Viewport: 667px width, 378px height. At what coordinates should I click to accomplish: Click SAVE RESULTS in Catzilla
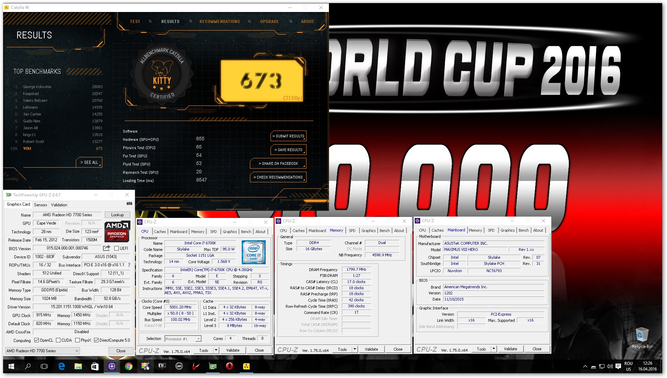point(288,150)
